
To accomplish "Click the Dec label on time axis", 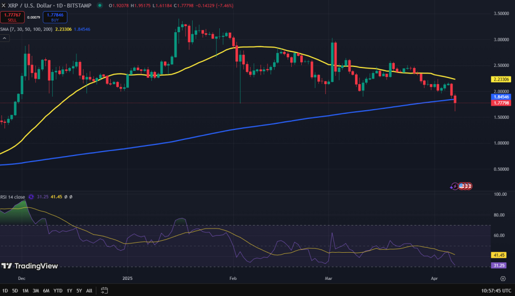I will pyautogui.click(x=22, y=278).
